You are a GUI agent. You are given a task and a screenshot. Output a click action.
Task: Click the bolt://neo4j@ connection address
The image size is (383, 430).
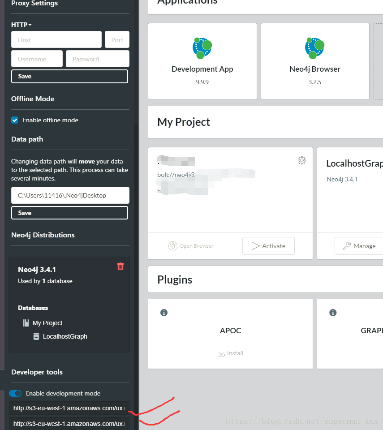(176, 175)
